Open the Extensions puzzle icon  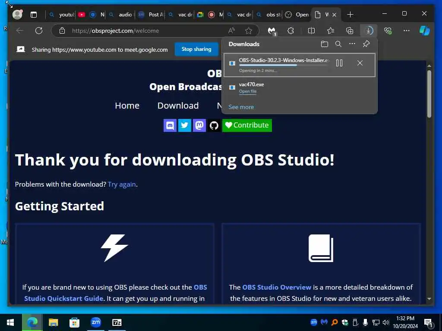(290, 31)
